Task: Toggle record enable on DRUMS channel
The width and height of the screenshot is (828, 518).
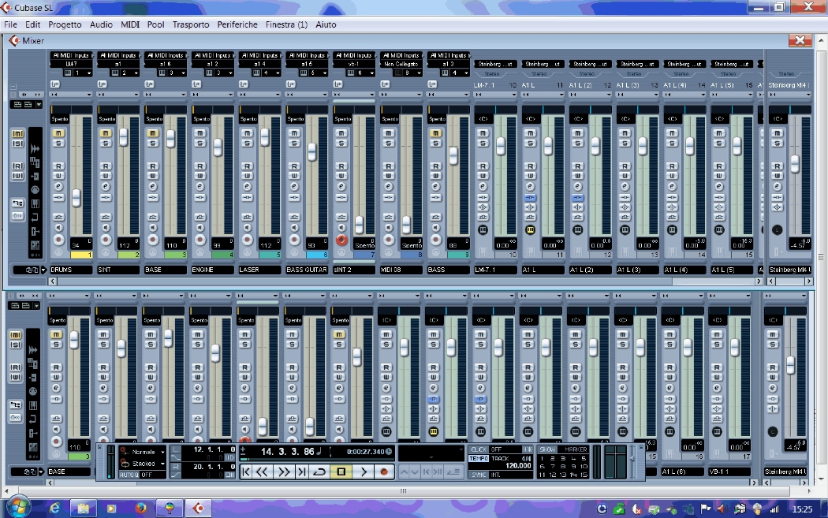Action: pyautogui.click(x=58, y=240)
